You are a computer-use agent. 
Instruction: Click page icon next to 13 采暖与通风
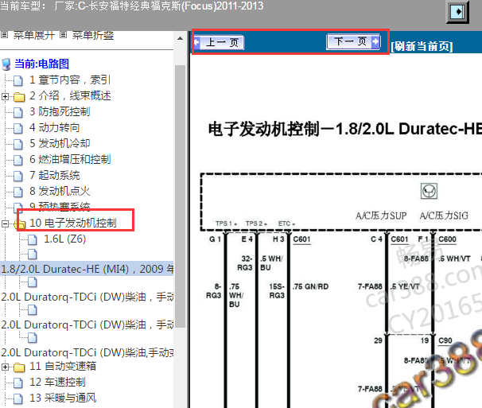pyautogui.click(x=18, y=398)
